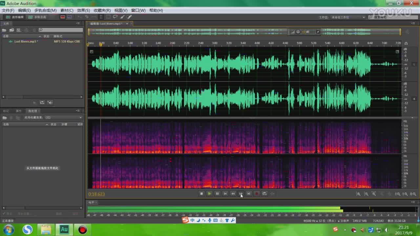Image resolution: width=420 pixels, height=236 pixels.
Task: Open file icon in Files panel
Action: click(5, 30)
